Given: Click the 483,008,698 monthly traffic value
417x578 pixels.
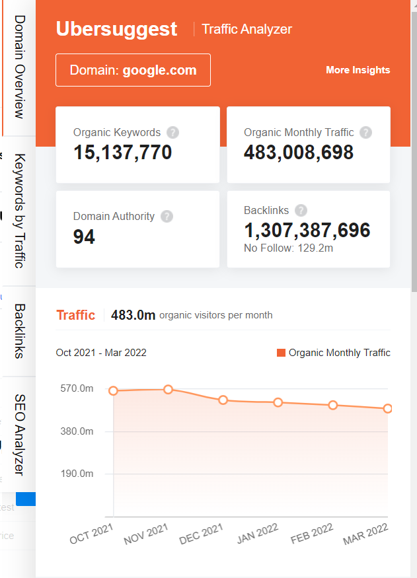Looking at the screenshot, I should 299,152.
